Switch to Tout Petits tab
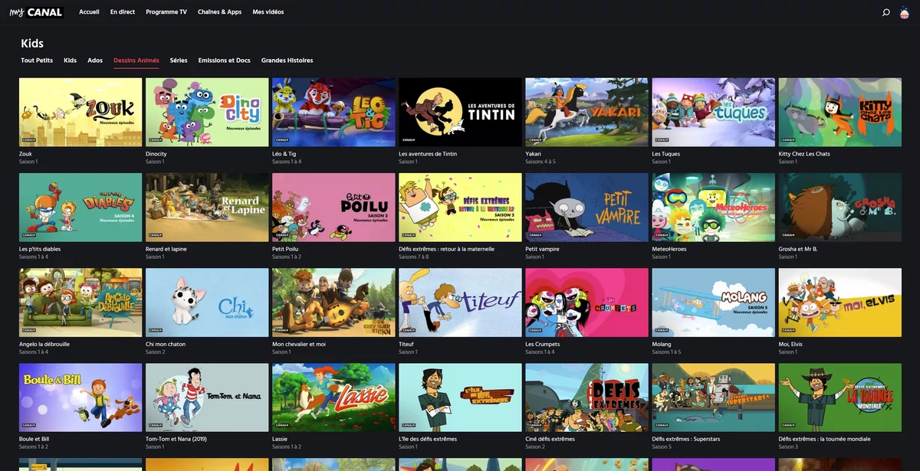 pos(37,61)
